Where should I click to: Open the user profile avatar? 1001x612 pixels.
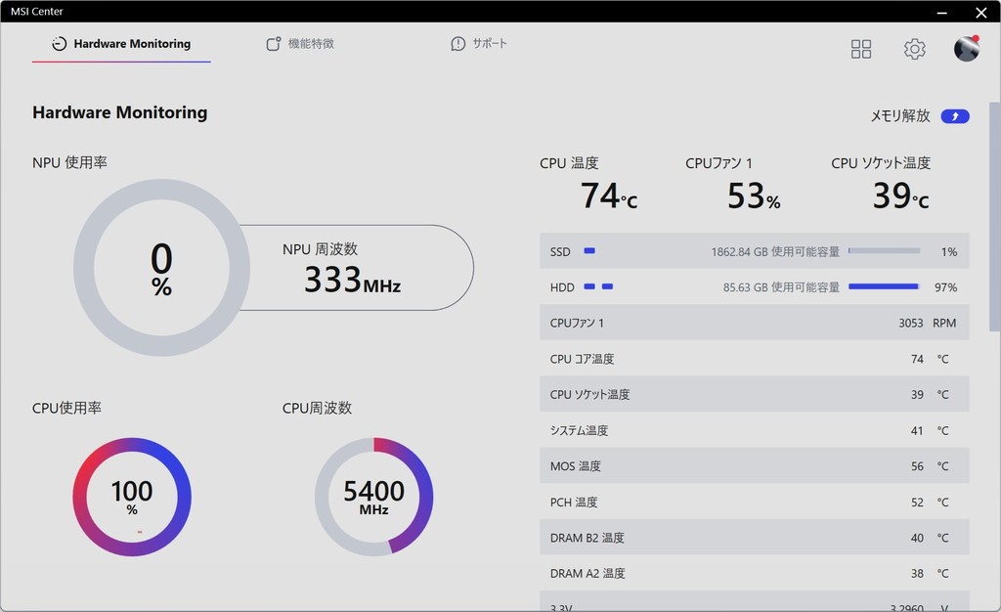pos(967,49)
